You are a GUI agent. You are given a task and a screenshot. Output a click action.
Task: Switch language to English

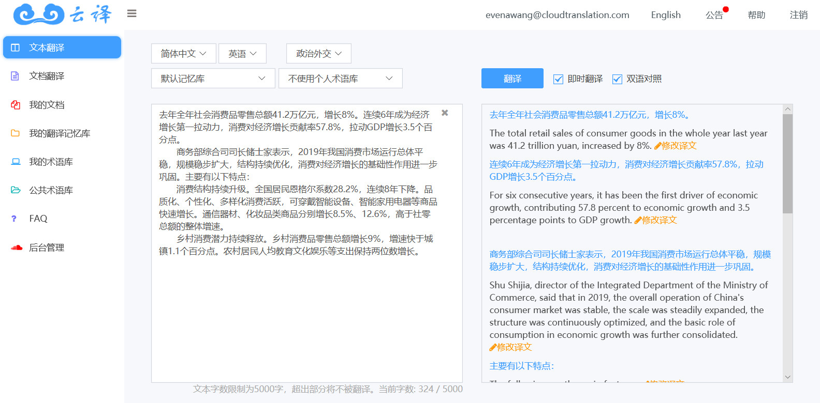pyautogui.click(x=666, y=15)
